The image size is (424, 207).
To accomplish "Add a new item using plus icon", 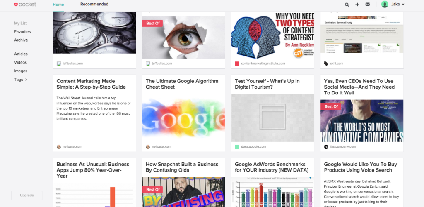I will [357, 4].
